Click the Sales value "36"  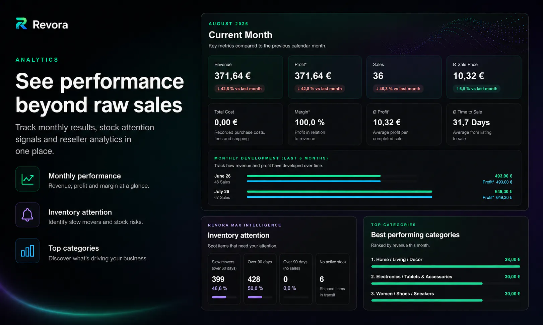point(378,76)
